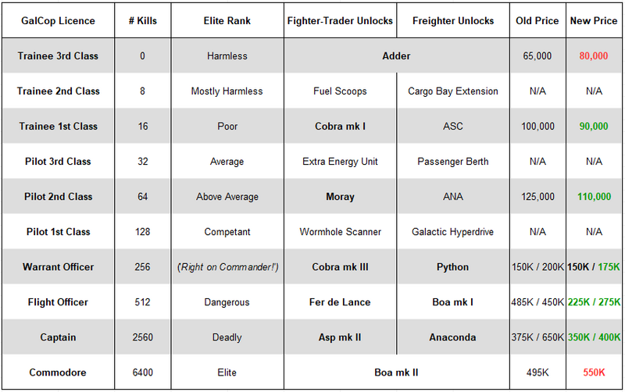Screen dimensions: 625x392
Task: Click the Cargo Bay Extension cell
Action: pyautogui.click(x=453, y=91)
